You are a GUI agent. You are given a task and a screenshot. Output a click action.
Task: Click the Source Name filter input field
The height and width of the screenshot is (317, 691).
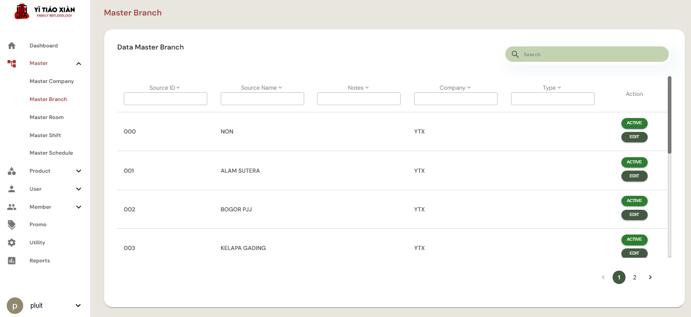[x=262, y=99]
